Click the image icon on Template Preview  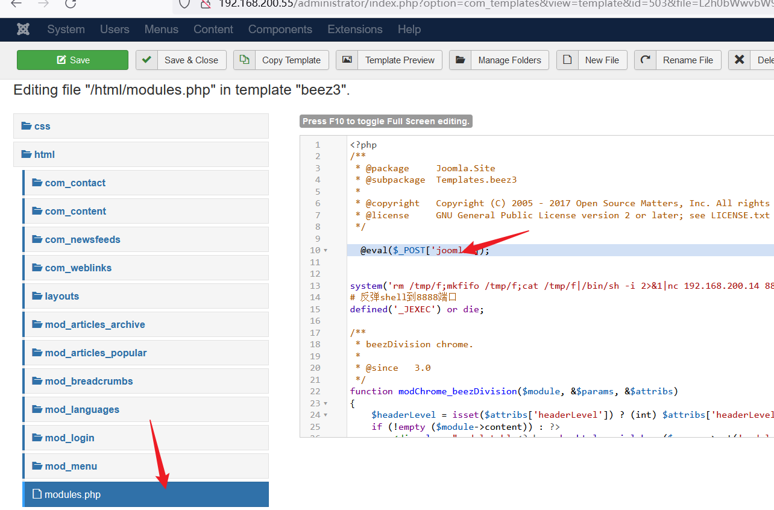pos(347,60)
